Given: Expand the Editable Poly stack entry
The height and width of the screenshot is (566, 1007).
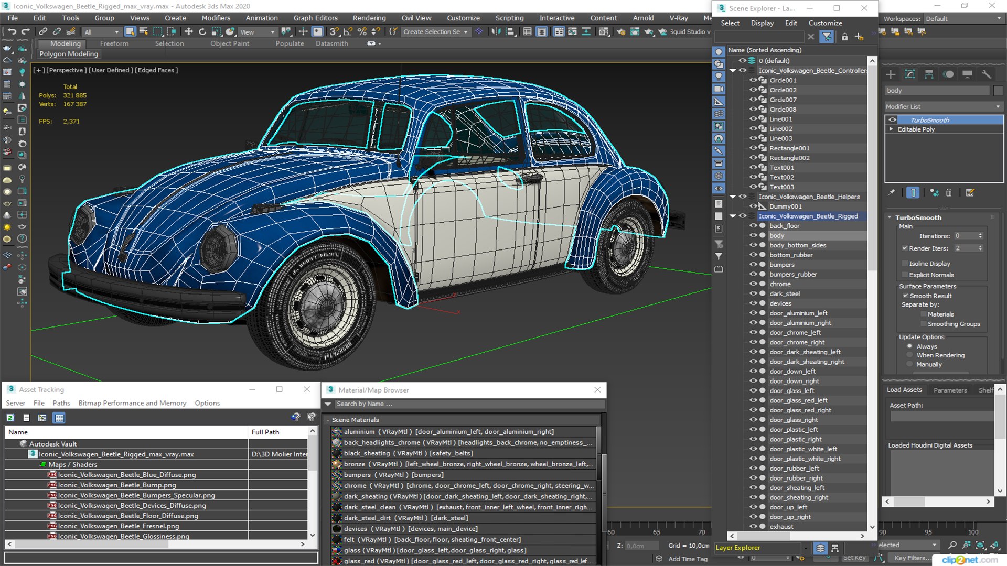Looking at the screenshot, I should point(891,129).
